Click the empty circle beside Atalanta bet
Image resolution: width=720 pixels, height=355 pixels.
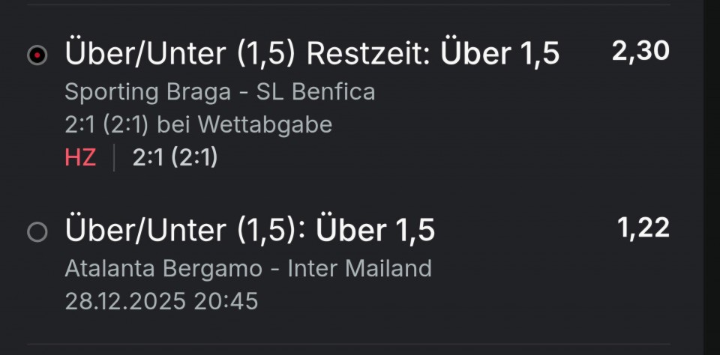37,232
